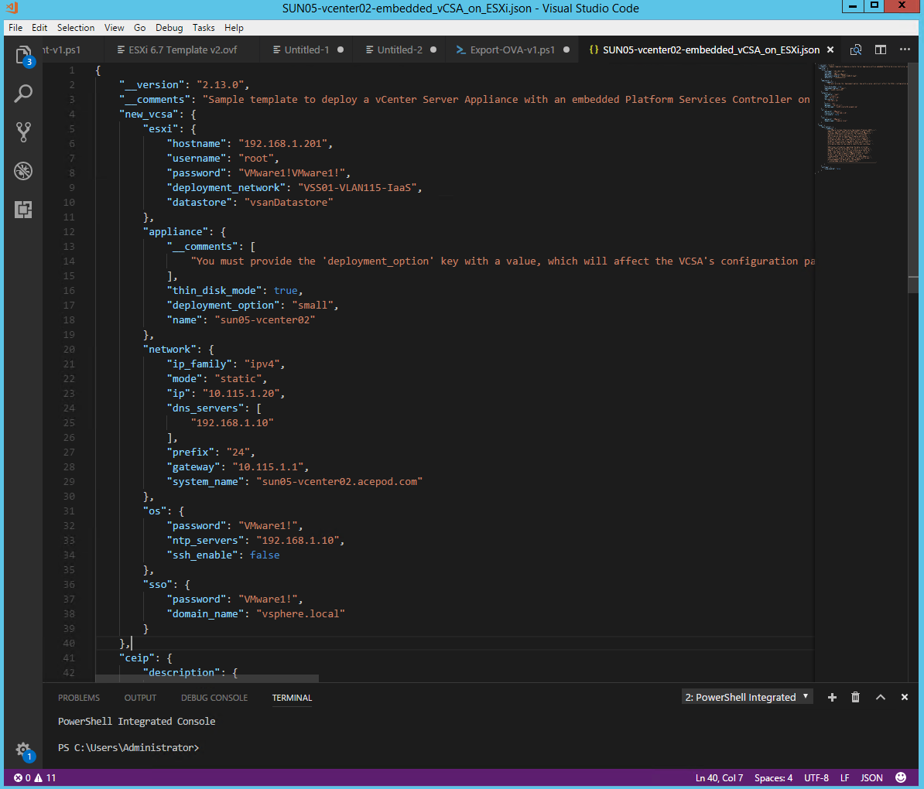
Task: Click the open changes icon beside tabs
Action: tap(856, 50)
